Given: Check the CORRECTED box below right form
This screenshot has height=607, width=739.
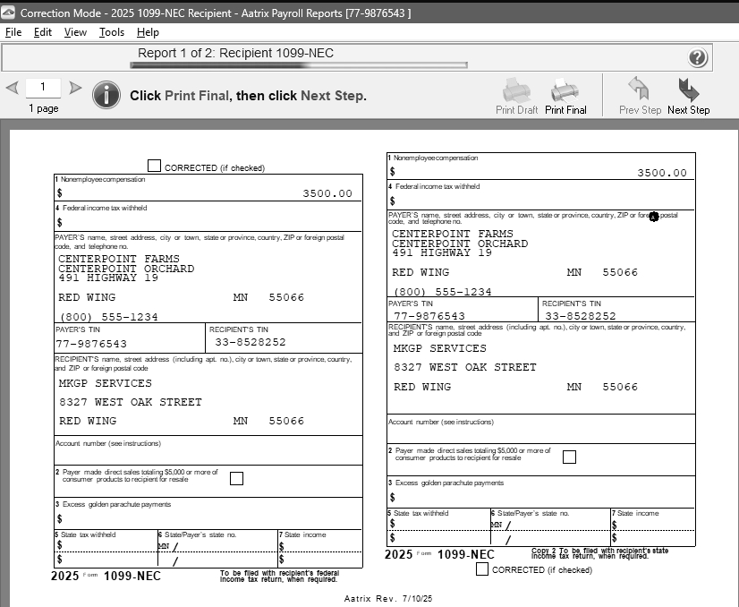Looking at the screenshot, I should pyautogui.click(x=482, y=569).
